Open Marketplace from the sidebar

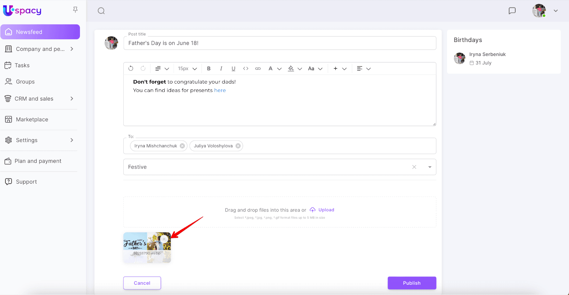pyautogui.click(x=32, y=120)
